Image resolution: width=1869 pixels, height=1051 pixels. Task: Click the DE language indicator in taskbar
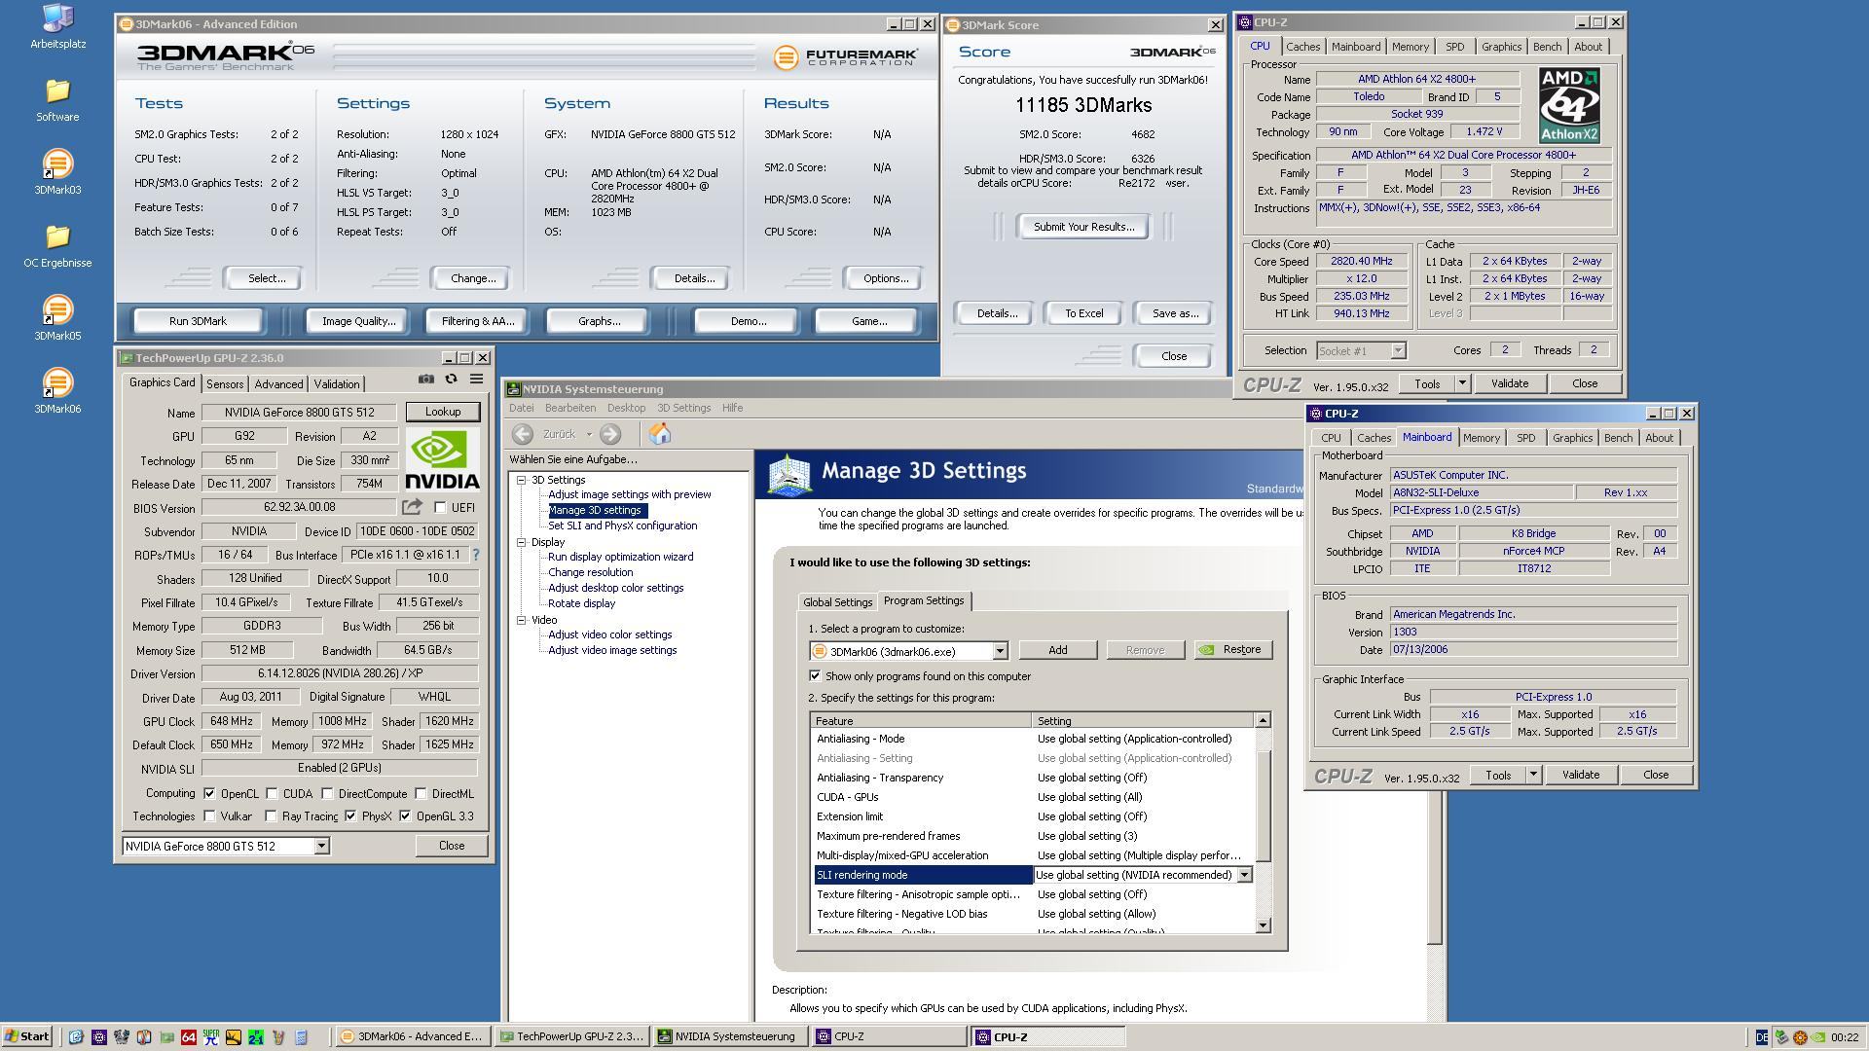pyautogui.click(x=1761, y=1037)
